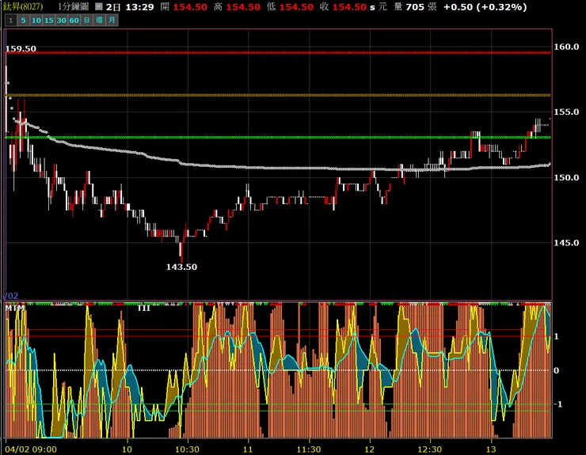The height and width of the screenshot is (455, 586).
Task: Switch chart to 15-minute interval
Action: (x=49, y=20)
